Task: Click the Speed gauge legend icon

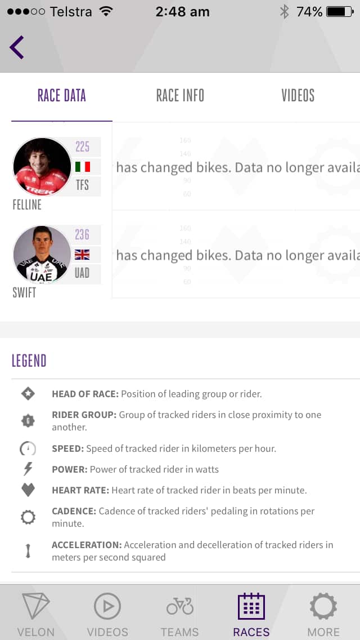Action: click(28, 448)
